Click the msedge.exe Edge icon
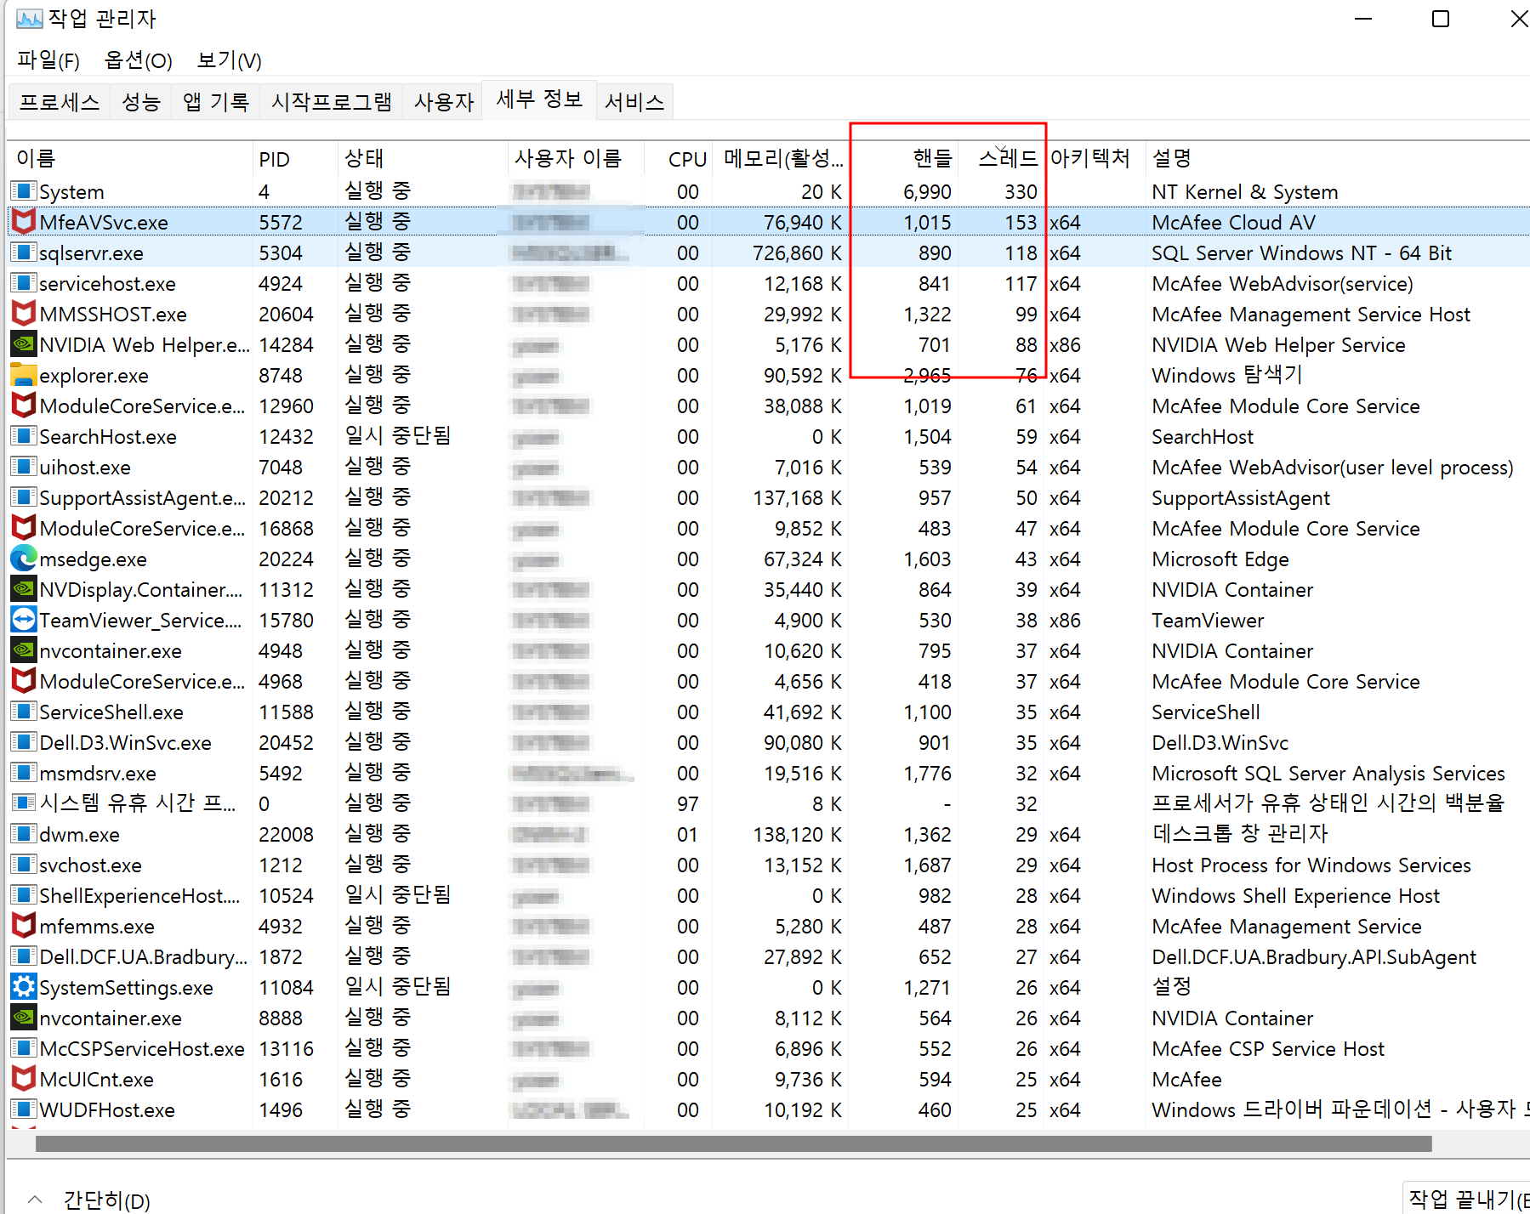The width and height of the screenshot is (1530, 1214). 23,559
